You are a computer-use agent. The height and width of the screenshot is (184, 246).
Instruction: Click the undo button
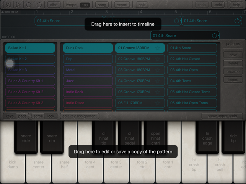pos(218,5)
